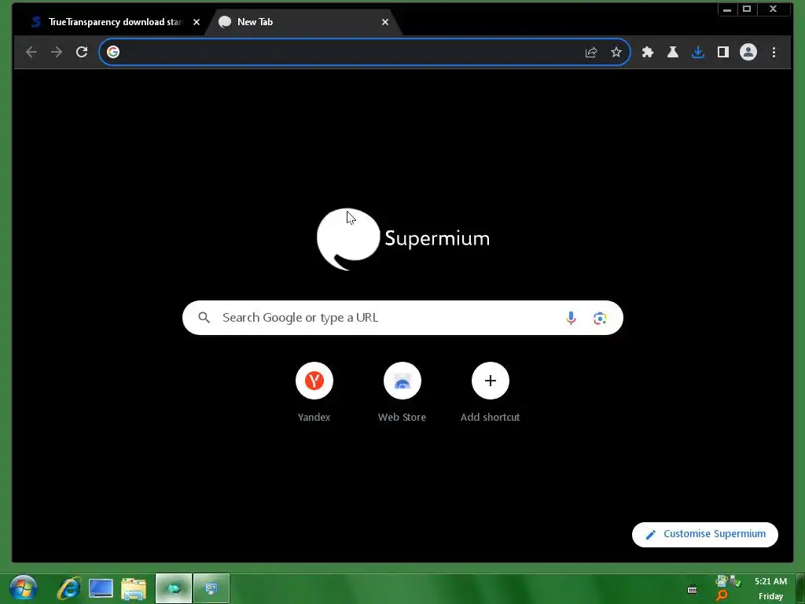Viewport: 805px width, 604px height.
Task: Open the experiments flask icon
Action: click(673, 52)
